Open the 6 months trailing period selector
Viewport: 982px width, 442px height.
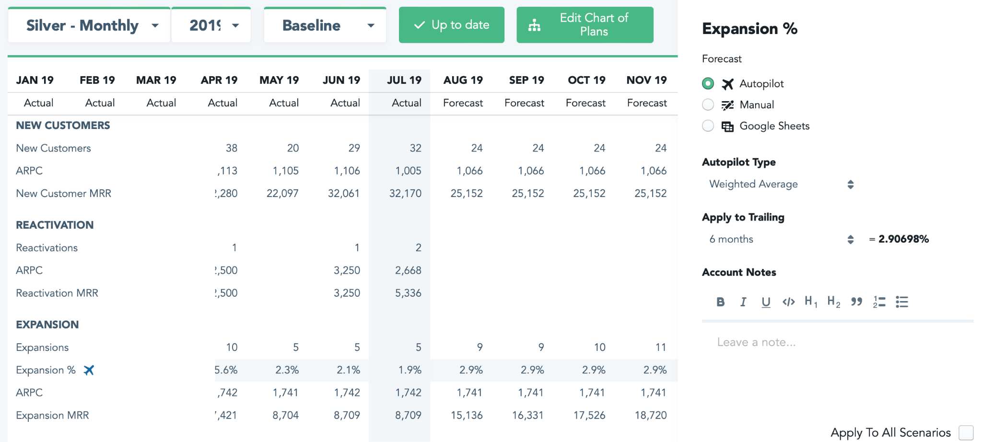click(781, 239)
